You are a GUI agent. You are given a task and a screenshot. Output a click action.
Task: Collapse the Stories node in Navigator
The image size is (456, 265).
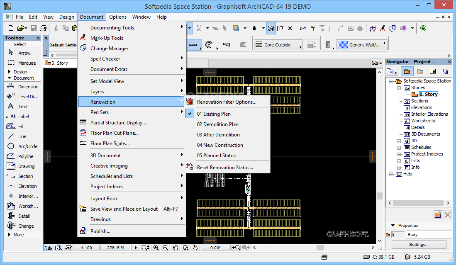pos(399,88)
